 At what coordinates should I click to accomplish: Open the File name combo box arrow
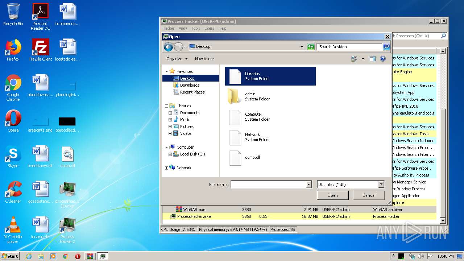(308, 185)
